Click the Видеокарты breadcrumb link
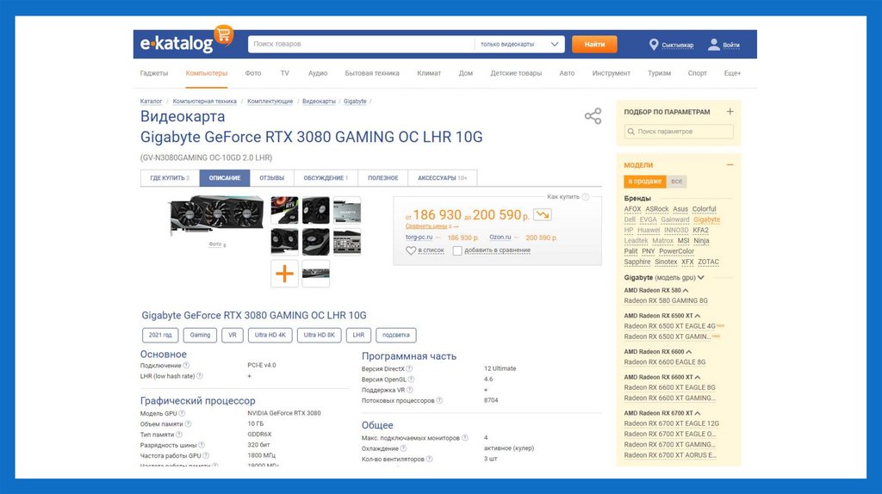The image size is (882, 494). (x=319, y=102)
